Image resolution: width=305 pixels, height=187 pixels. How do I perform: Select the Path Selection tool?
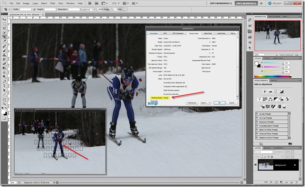(x=4, y=90)
